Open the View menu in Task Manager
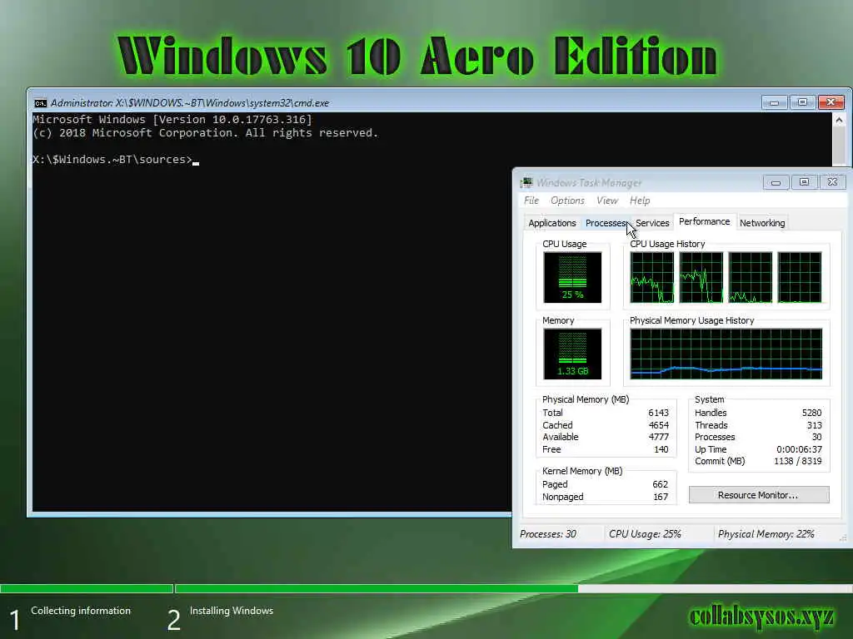 pos(607,201)
